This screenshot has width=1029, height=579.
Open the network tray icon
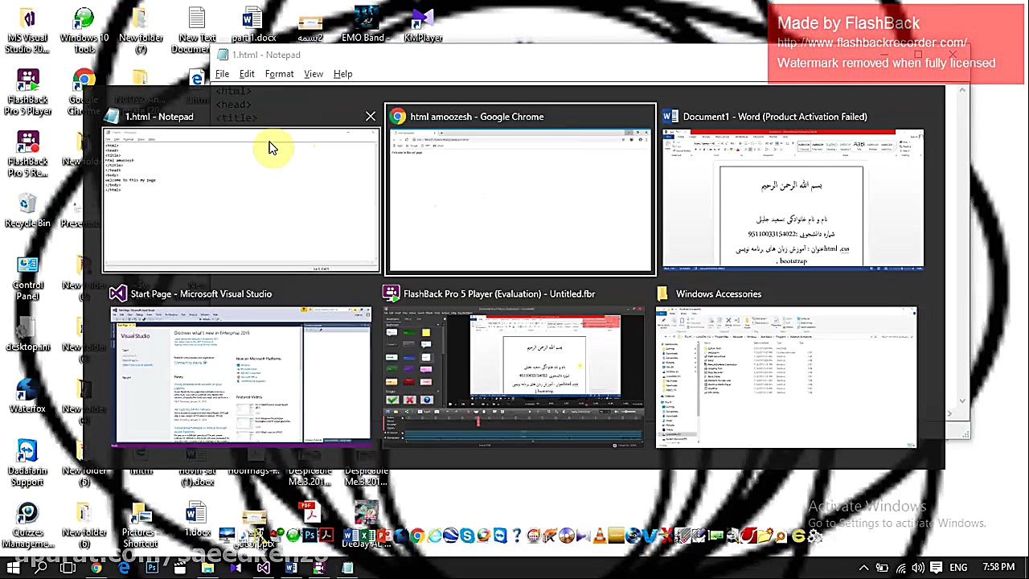coord(900,568)
